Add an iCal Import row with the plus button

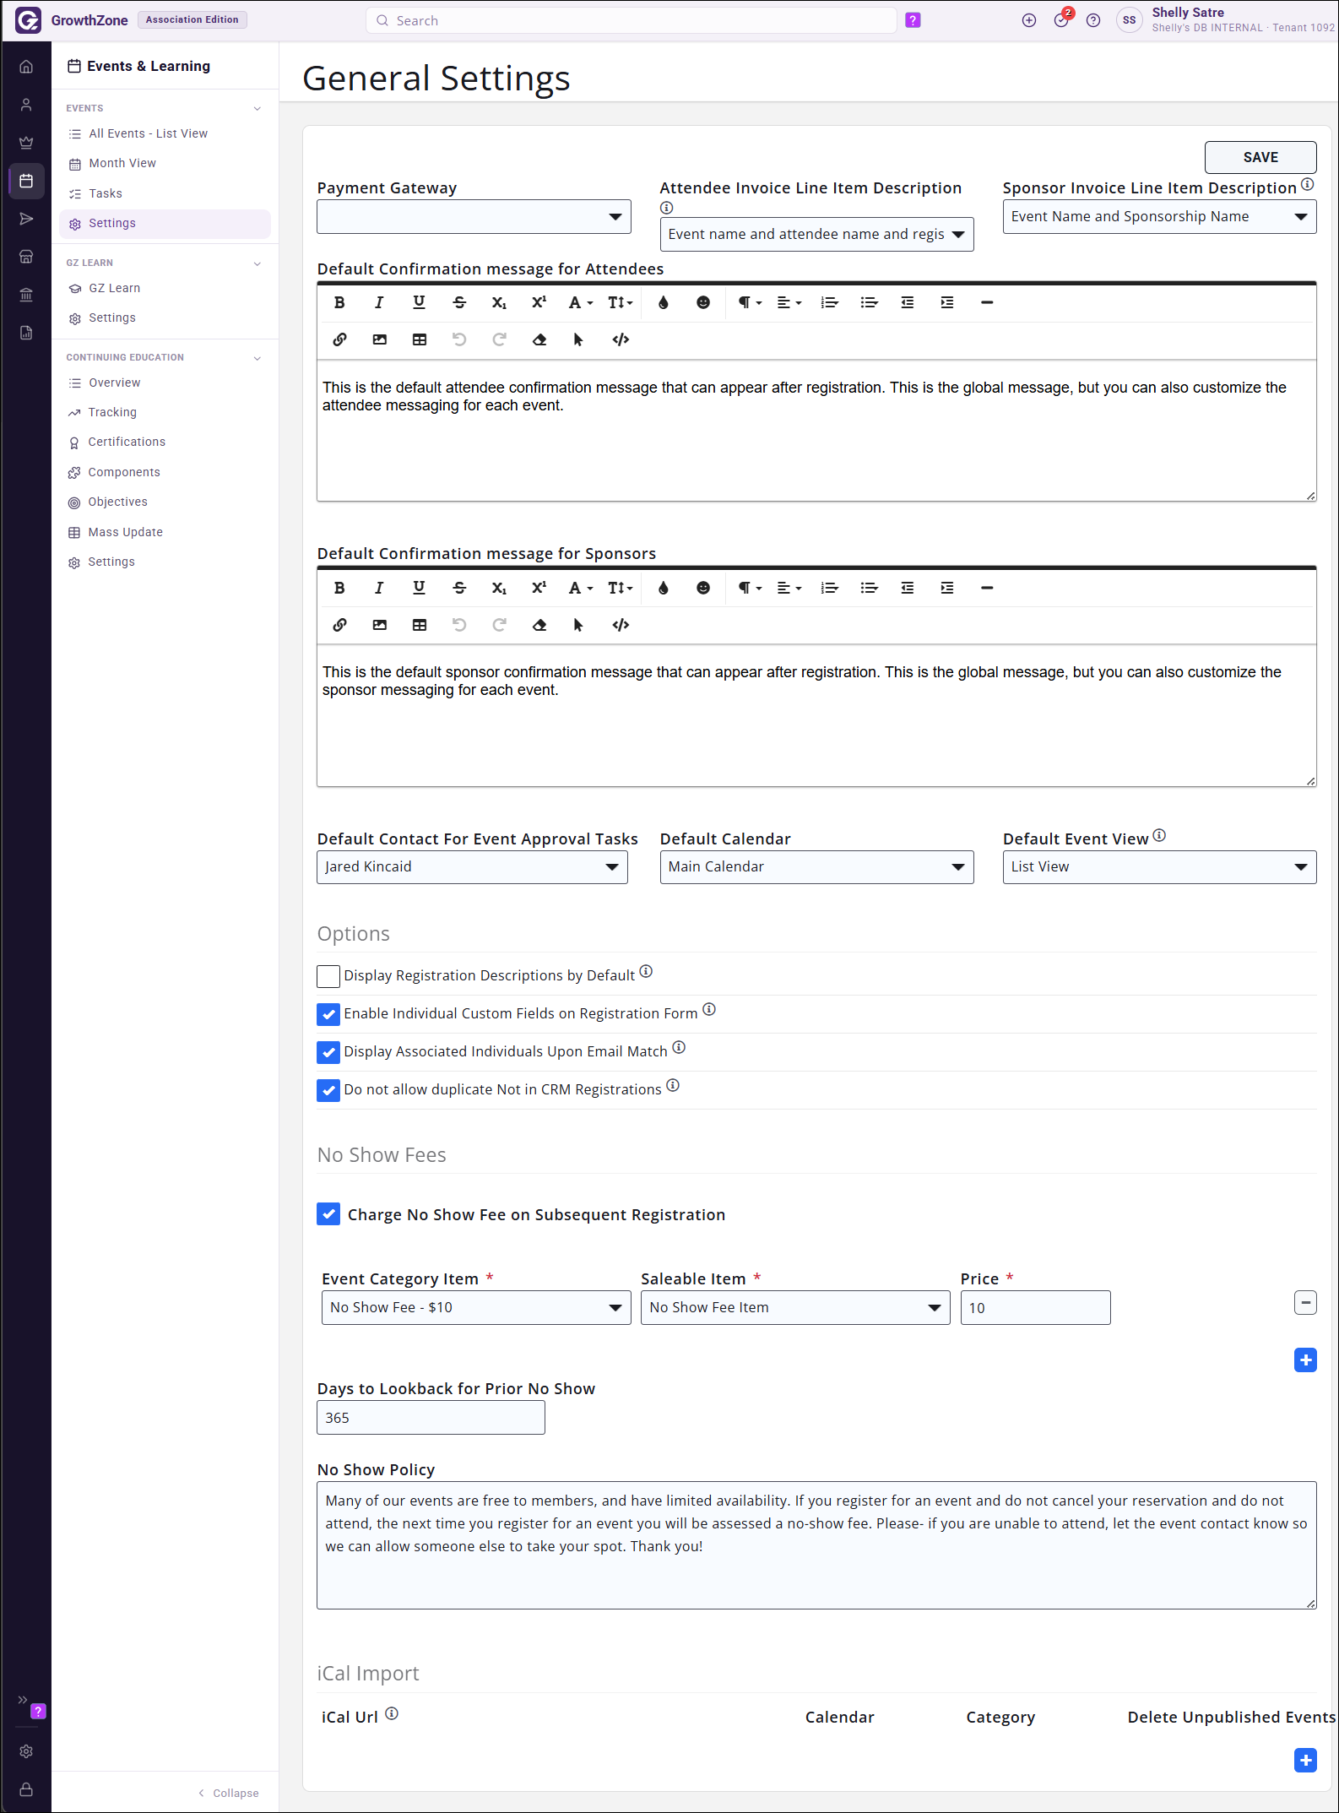coord(1305,1761)
